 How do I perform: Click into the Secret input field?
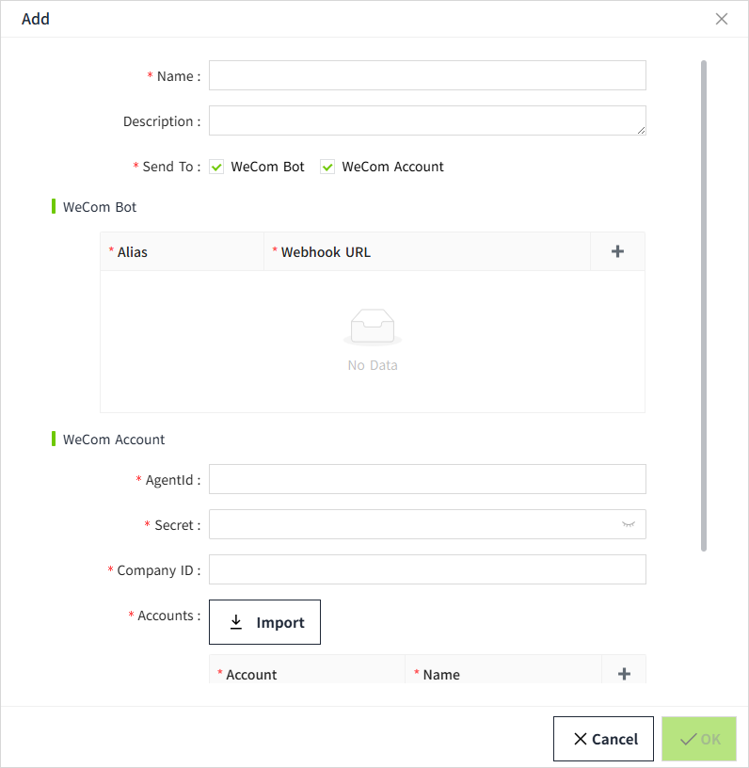(x=414, y=524)
